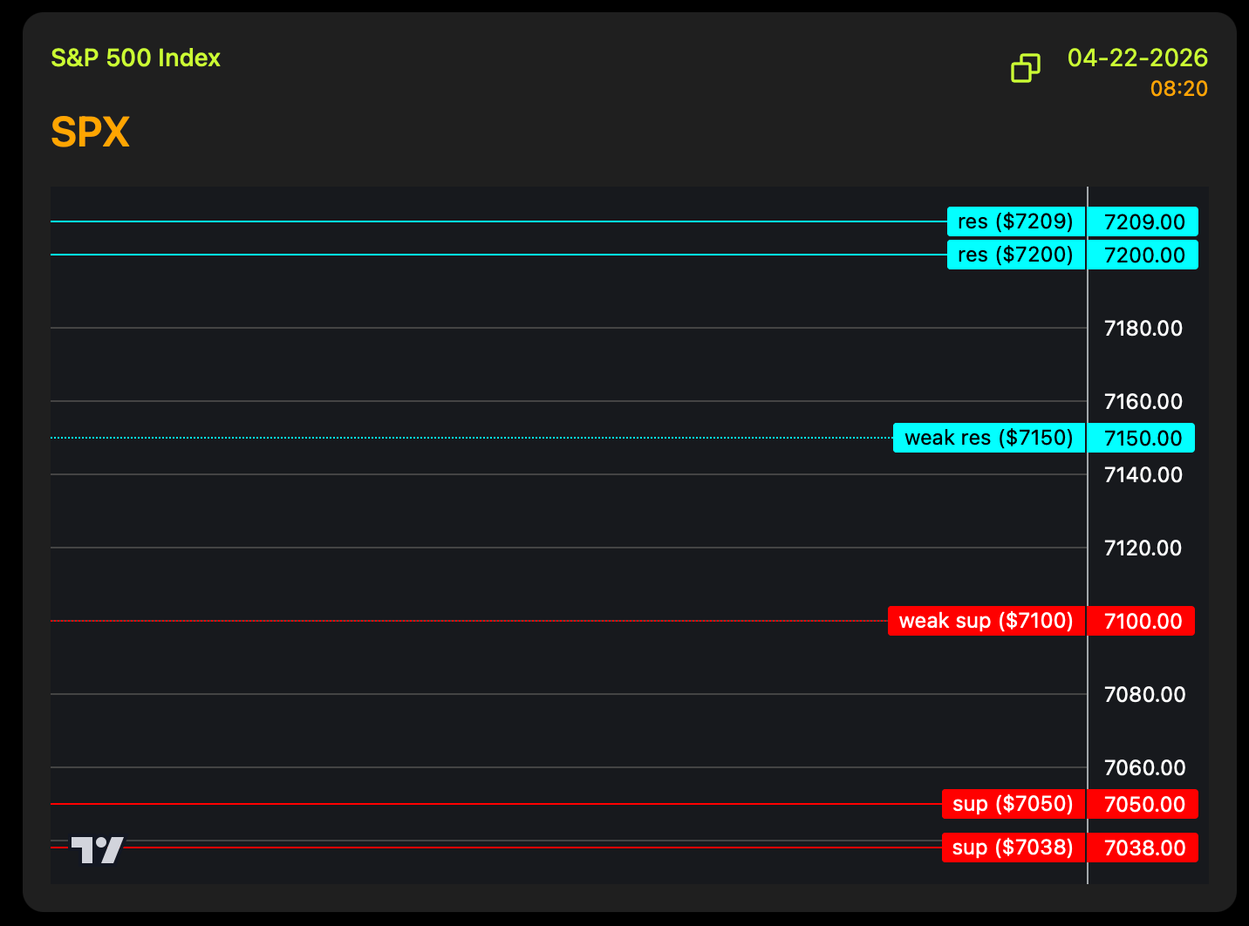The width and height of the screenshot is (1249, 926).
Task: Select the S&P 500 Index title
Action: (135, 58)
